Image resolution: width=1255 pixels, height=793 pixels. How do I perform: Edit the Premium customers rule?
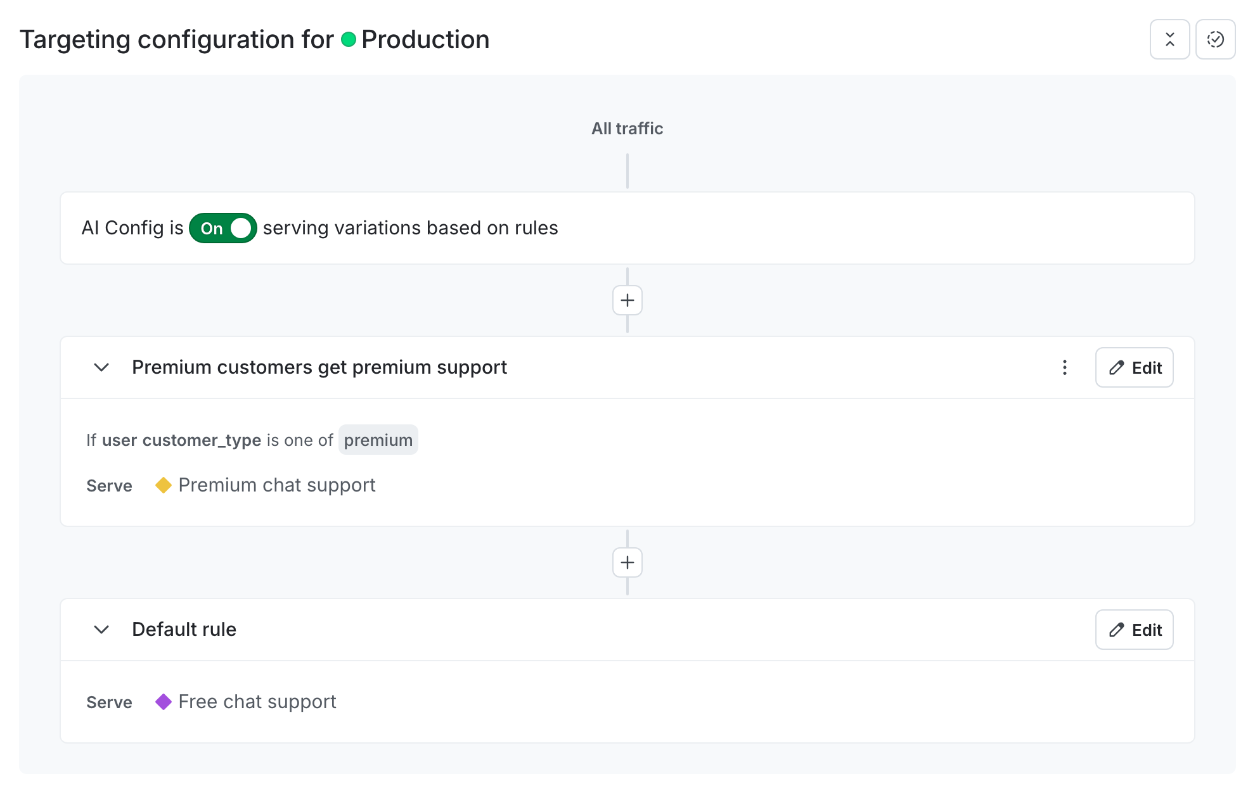[1134, 367]
